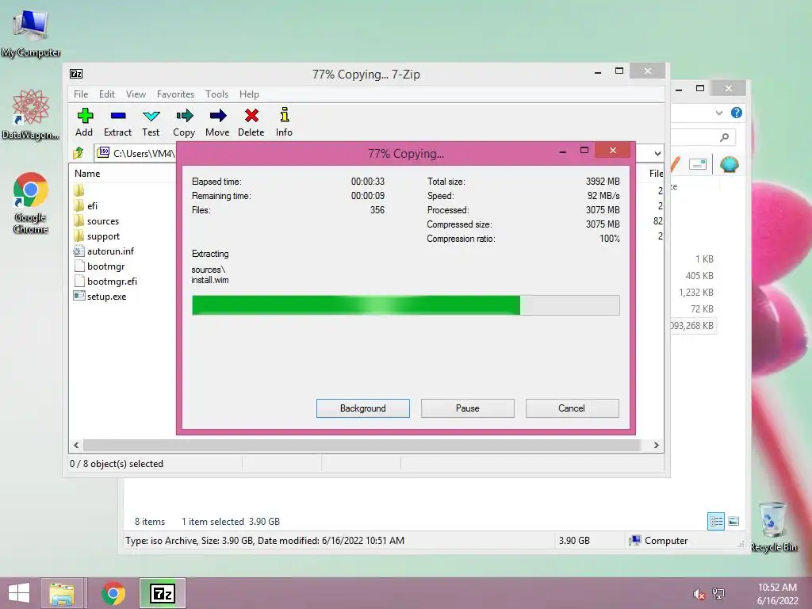Open Google Chrome desktop shortcut
The height and width of the screenshot is (609, 812).
click(x=31, y=203)
